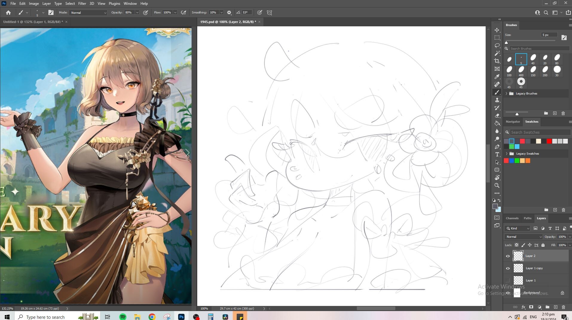The height and width of the screenshot is (320, 572).
Task: Open the brush Opacity dropdown arrow
Action: (137, 13)
